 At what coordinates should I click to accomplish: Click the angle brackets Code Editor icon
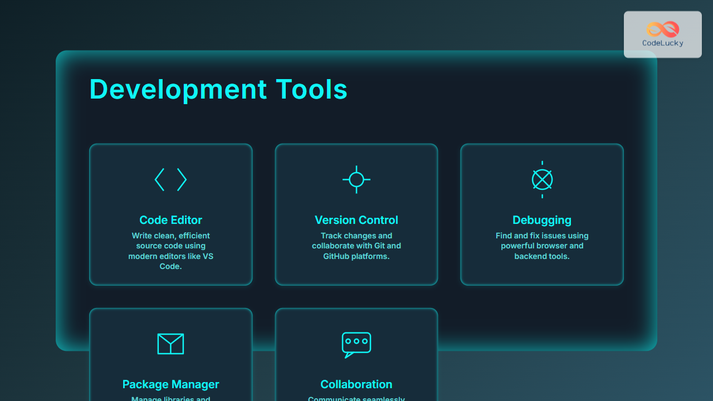click(x=170, y=179)
